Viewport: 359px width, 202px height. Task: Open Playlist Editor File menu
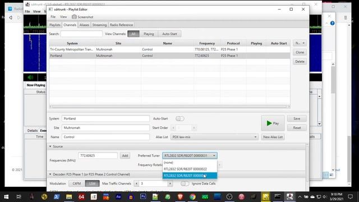click(53, 17)
